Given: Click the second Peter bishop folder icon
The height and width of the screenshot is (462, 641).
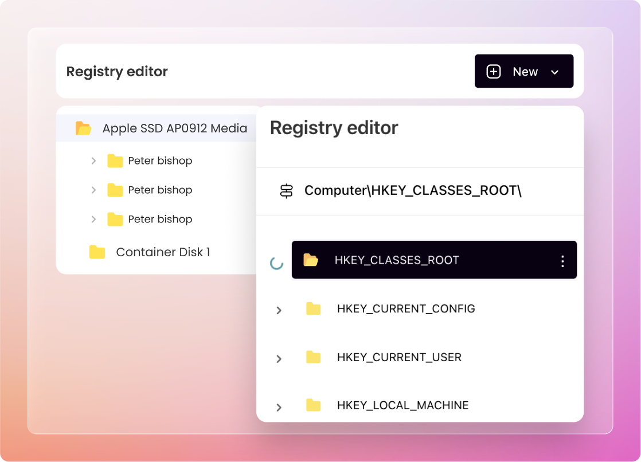Looking at the screenshot, I should click(115, 190).
